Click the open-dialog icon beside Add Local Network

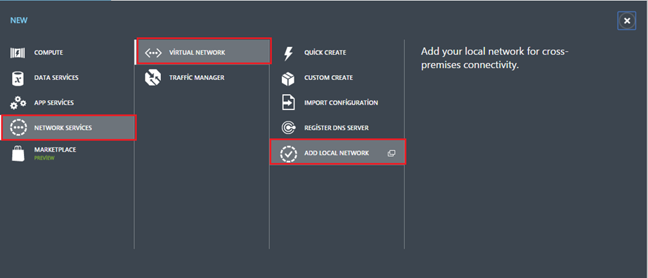click(391, 153)
